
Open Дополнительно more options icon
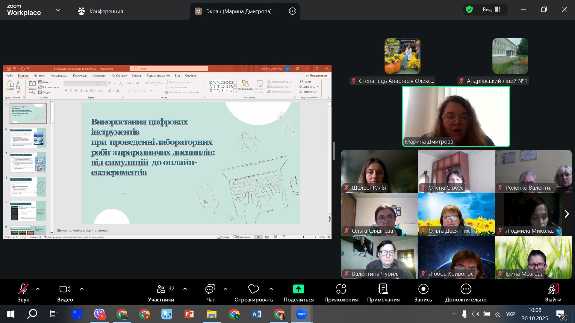(x=466, y=289)
